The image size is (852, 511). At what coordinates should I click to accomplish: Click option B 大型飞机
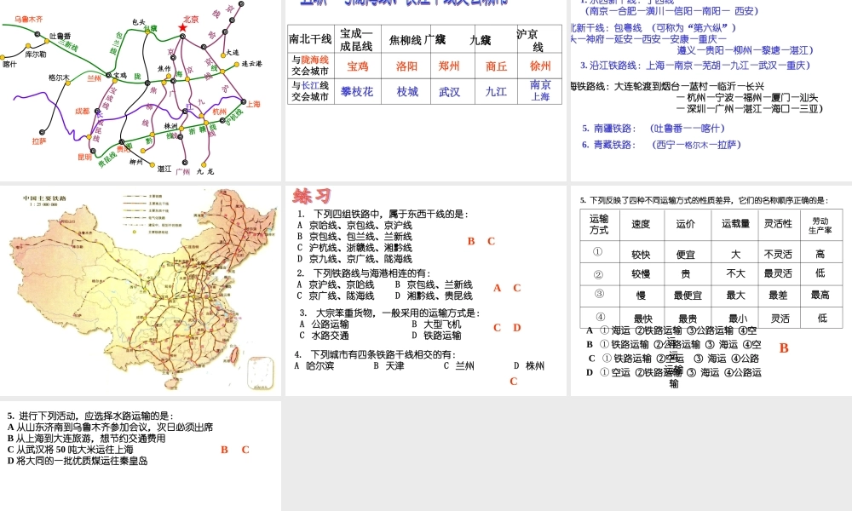[436, 324]
